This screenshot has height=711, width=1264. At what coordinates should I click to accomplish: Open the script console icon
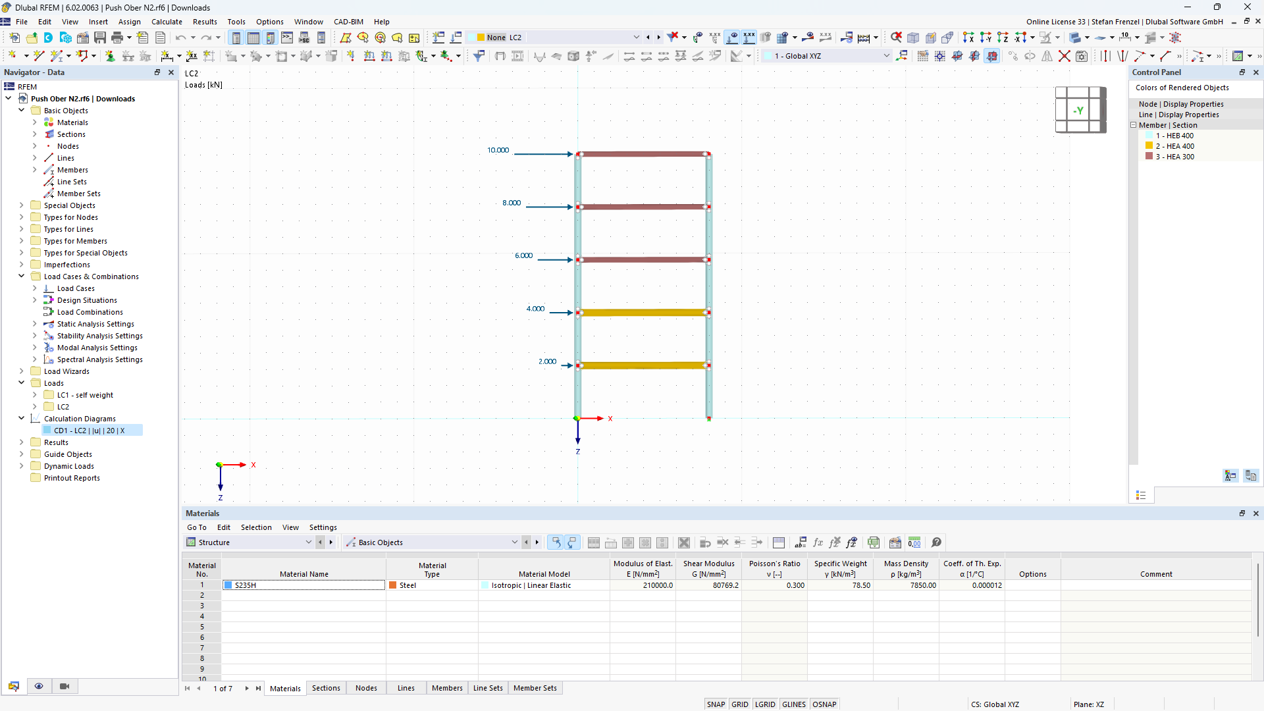click(x=287, y=38)
